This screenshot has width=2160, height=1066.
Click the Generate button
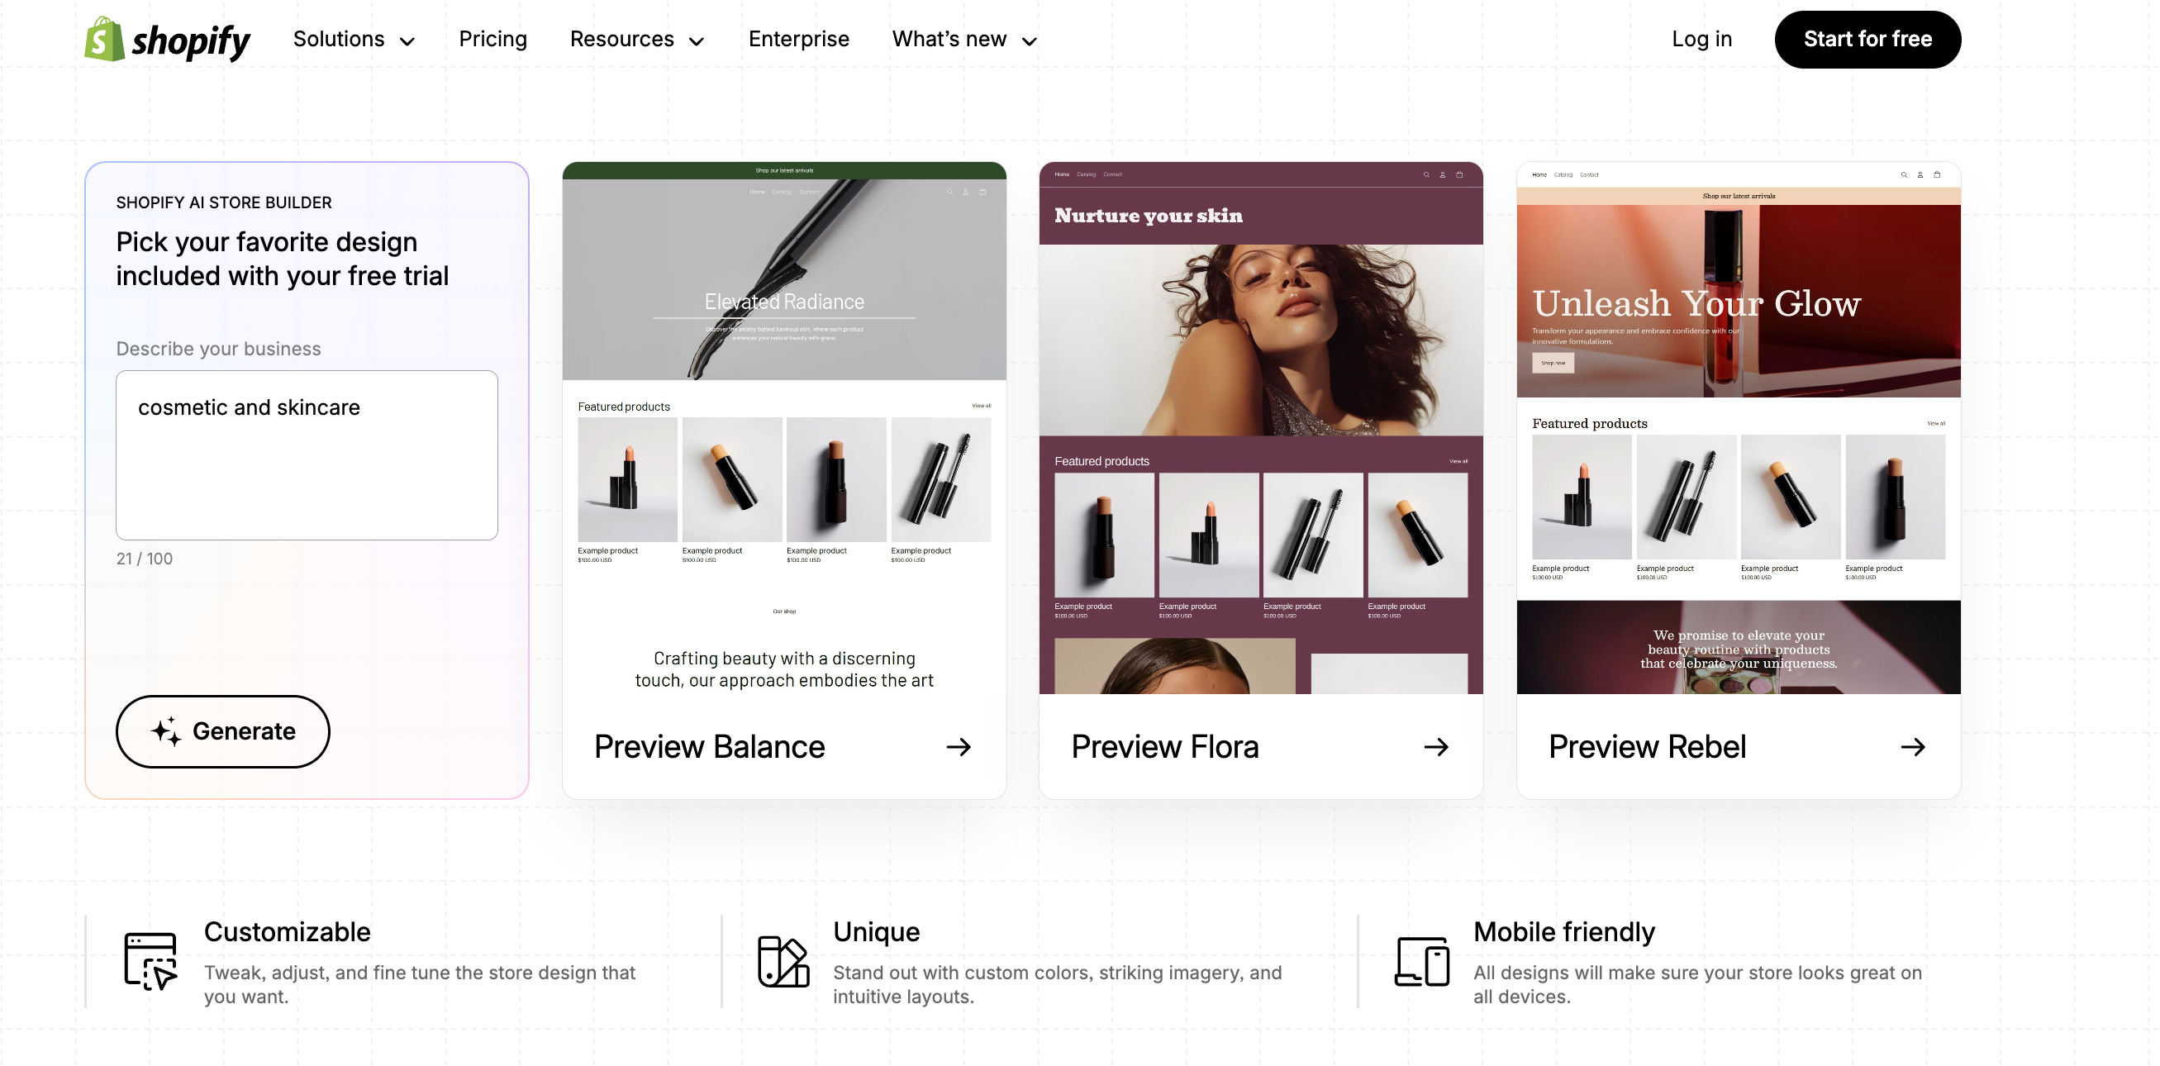223,731
